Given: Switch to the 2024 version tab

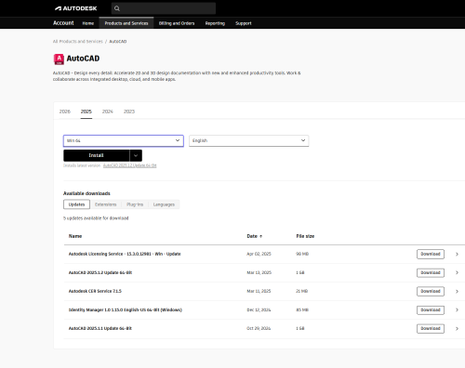Looking at the screenshot, I should [108, 112].
